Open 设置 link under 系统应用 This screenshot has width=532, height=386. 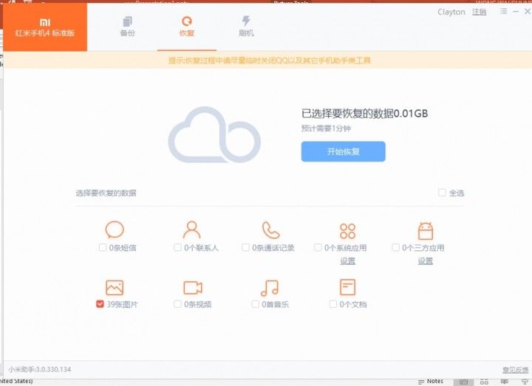[347, 261]
